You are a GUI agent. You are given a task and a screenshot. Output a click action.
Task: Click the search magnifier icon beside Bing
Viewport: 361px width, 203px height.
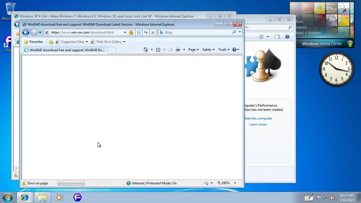[234, 32]
